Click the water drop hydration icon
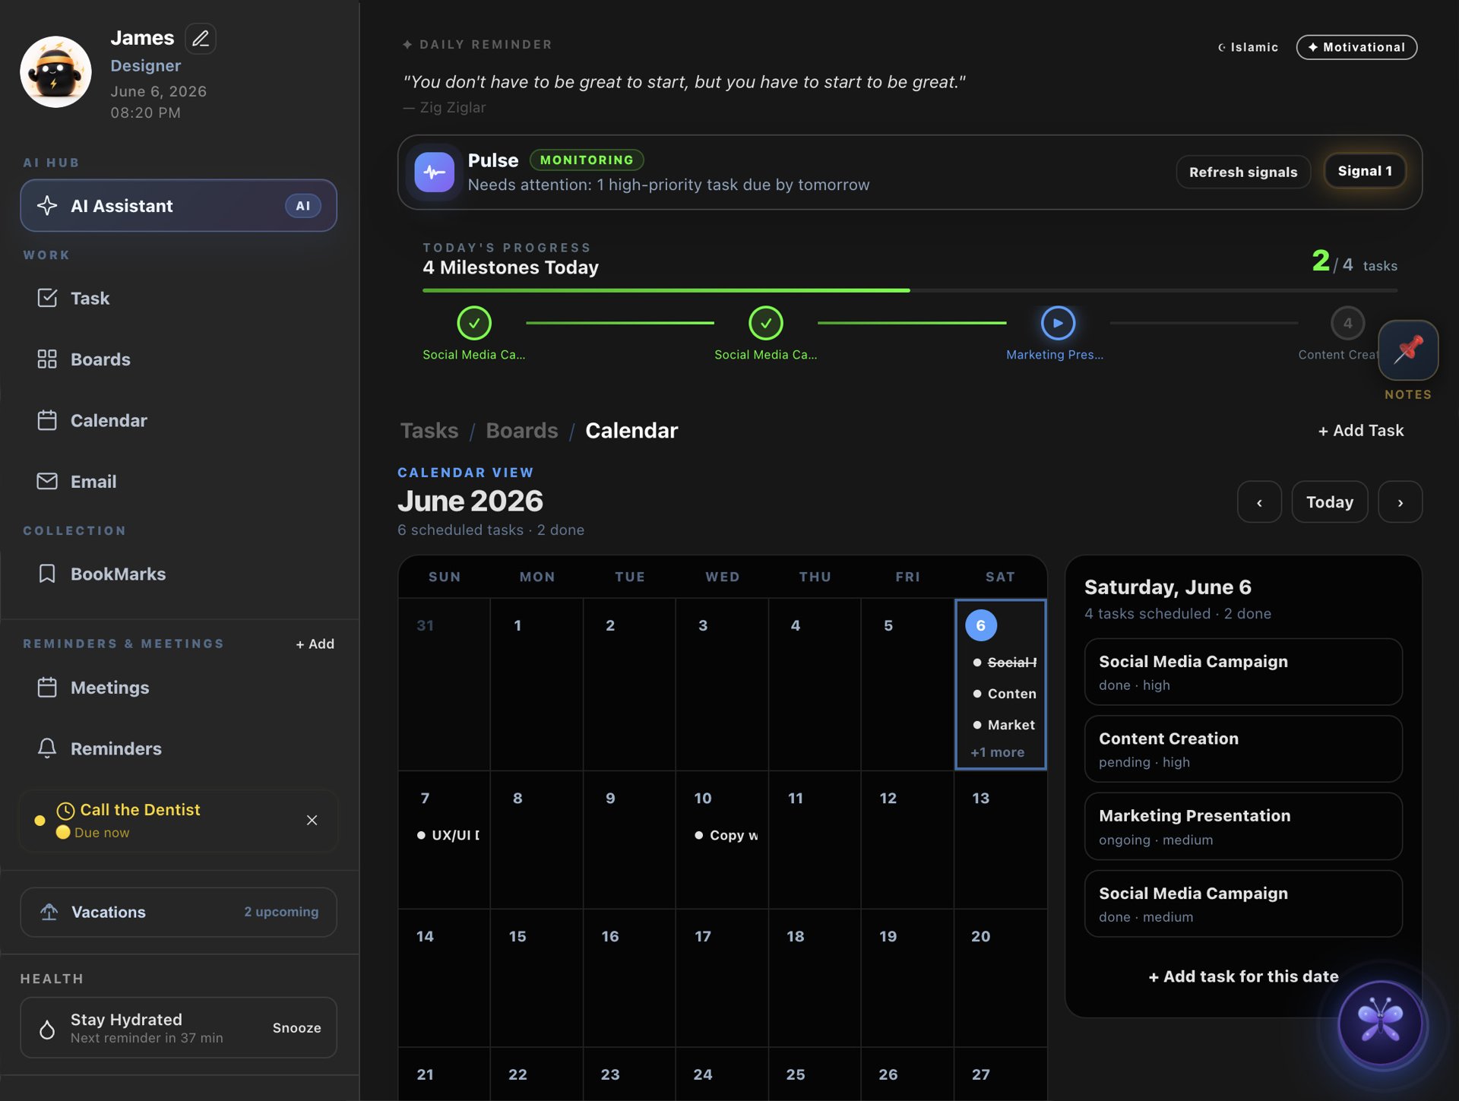The image size is (1459, 1101). coord(47,1029)
